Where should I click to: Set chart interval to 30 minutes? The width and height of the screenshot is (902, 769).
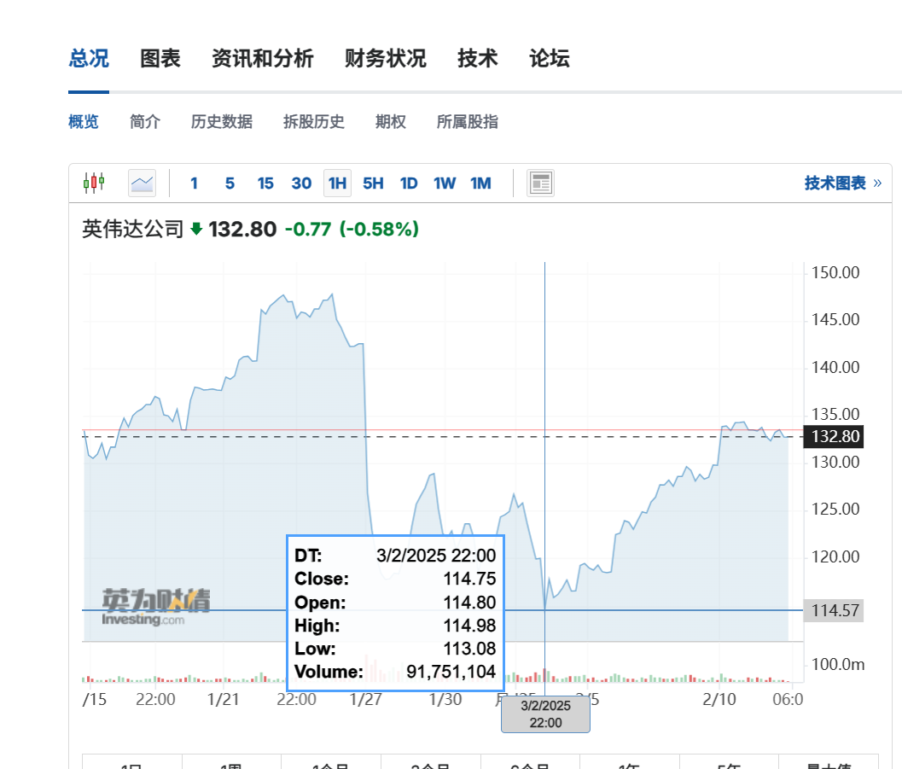pos(301,184)
